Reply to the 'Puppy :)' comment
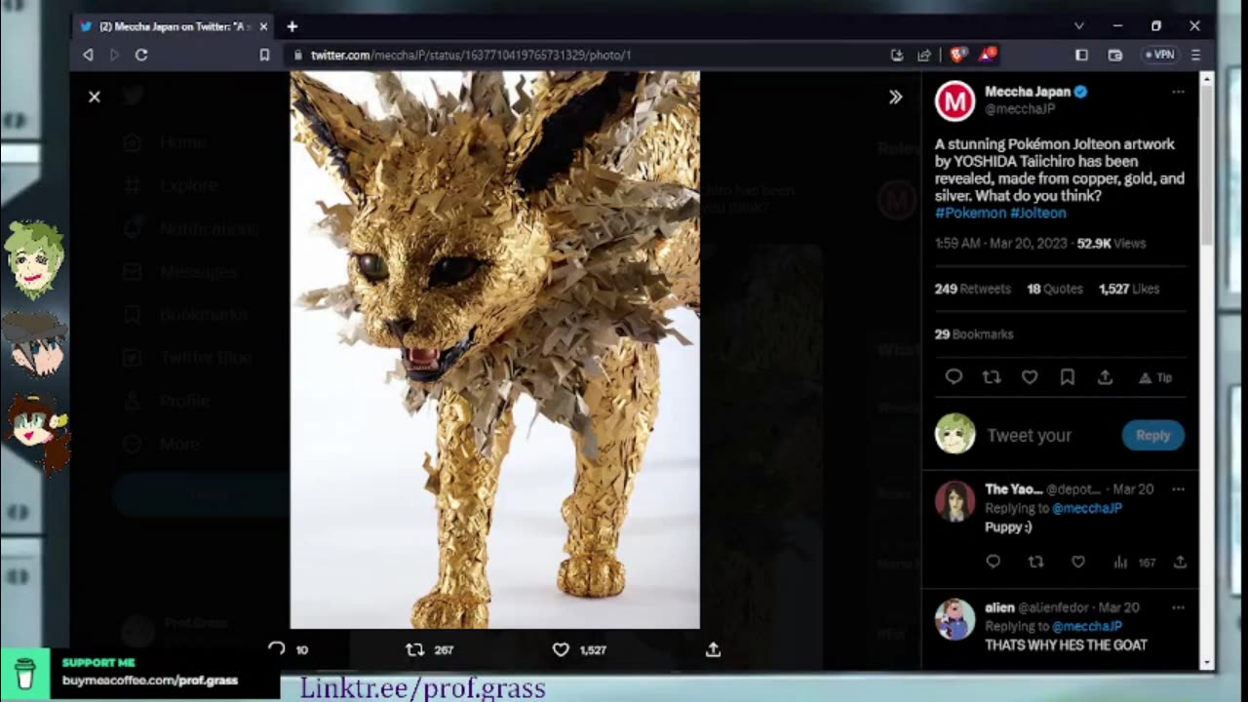This screenshot has width=1248, height=702. click(x=993, y=562)
